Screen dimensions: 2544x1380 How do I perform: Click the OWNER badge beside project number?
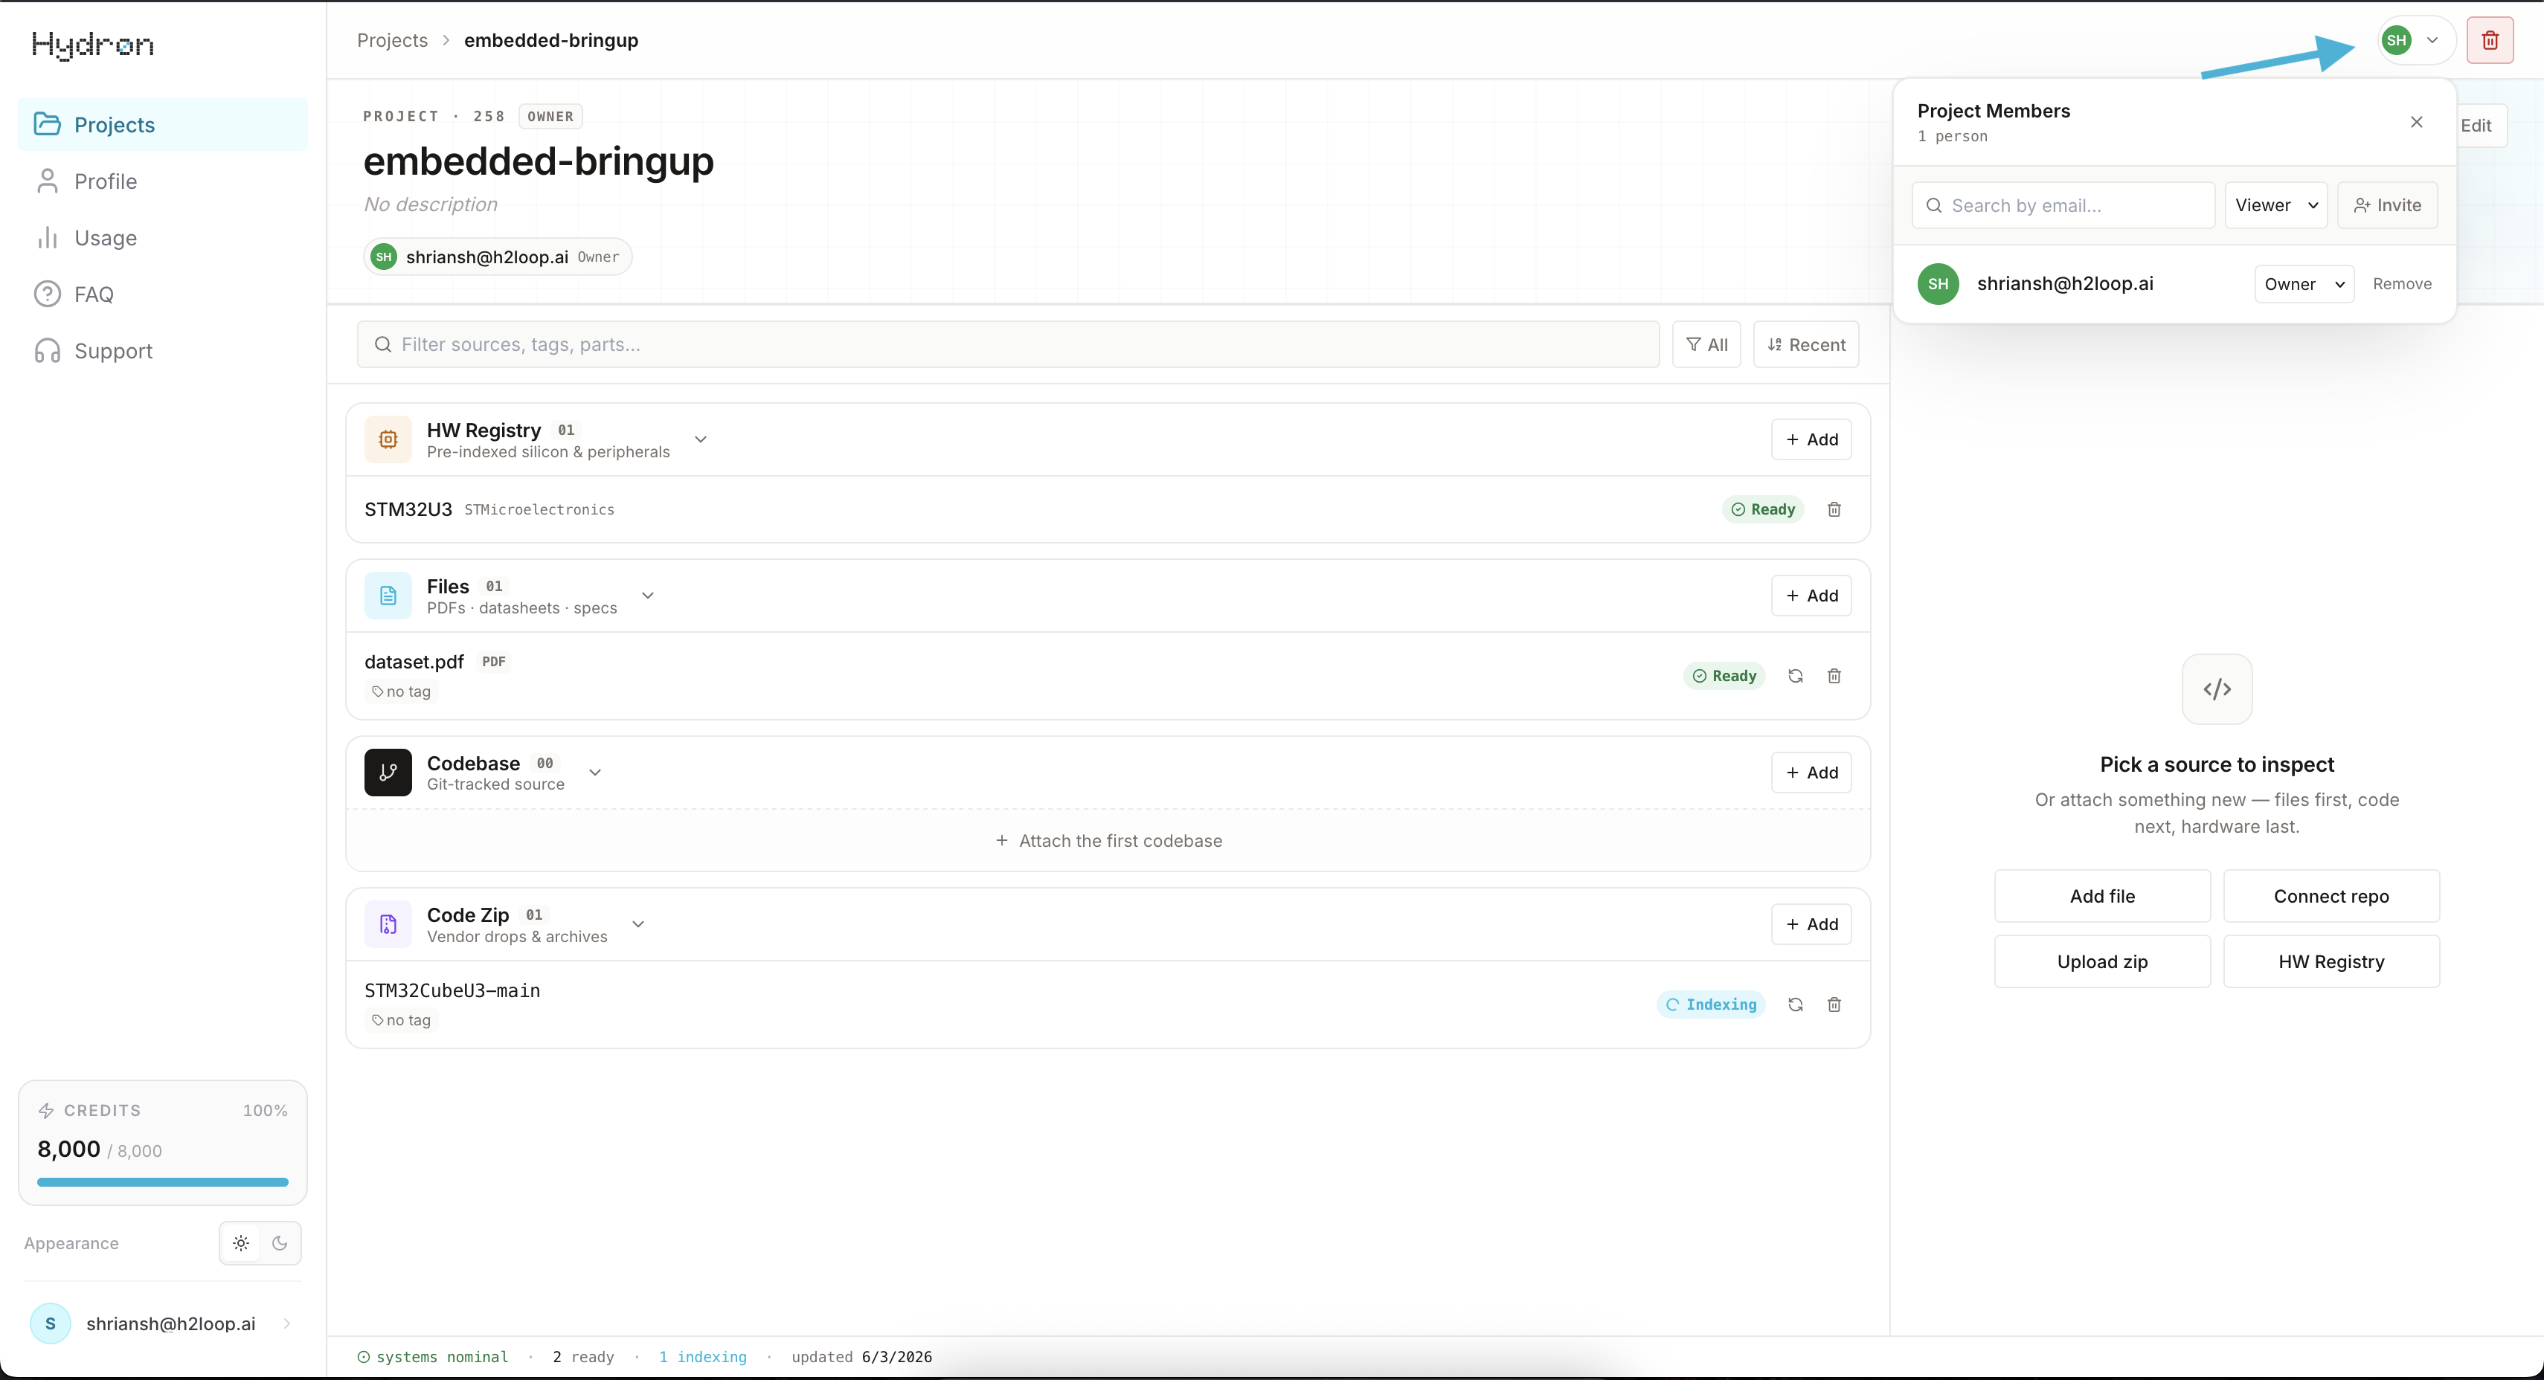coord(550,117)
